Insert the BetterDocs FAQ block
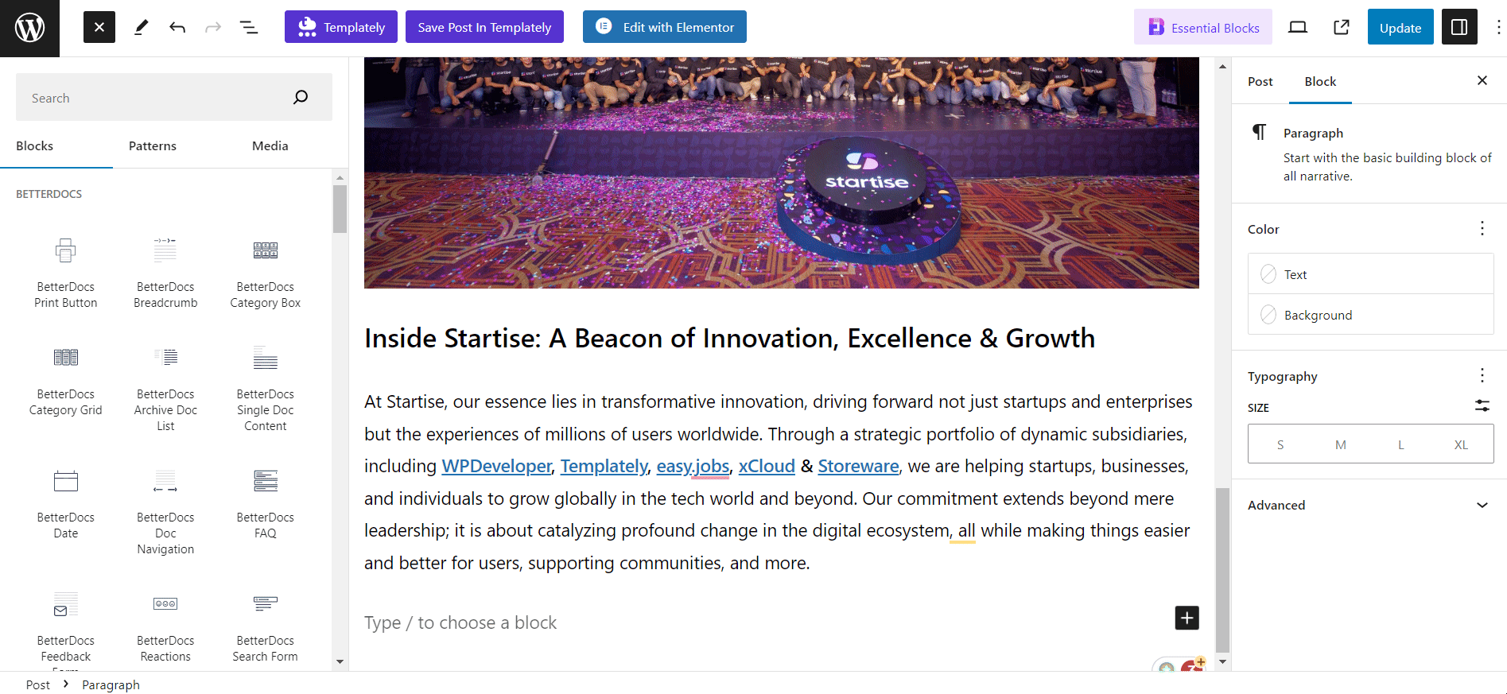This screenshot has height=694, width=1507. coord(265,502)
